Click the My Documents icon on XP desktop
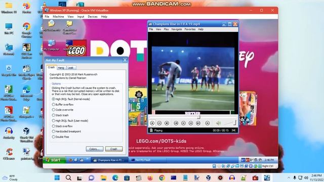 point(52,26)
